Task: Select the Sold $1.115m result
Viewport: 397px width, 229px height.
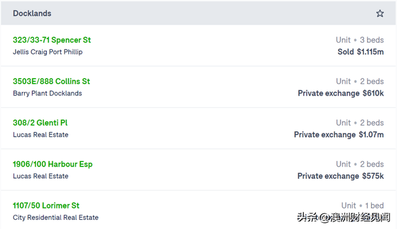Action: coord(360,52)
